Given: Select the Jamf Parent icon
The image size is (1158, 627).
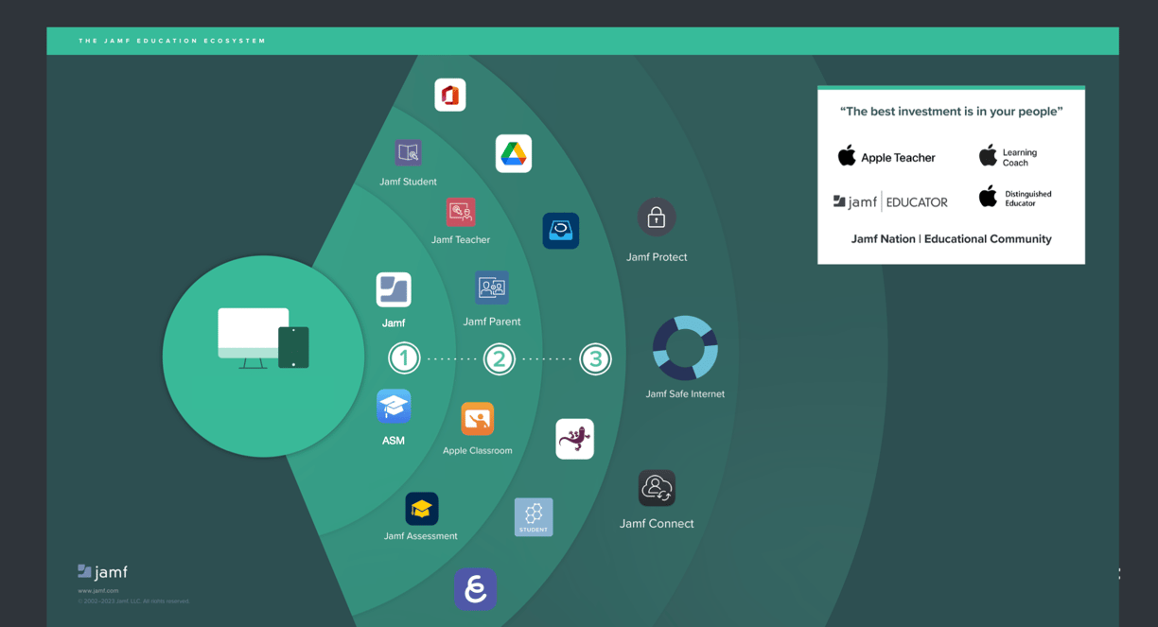Looking at the screenshot, I should coord(492,287).
